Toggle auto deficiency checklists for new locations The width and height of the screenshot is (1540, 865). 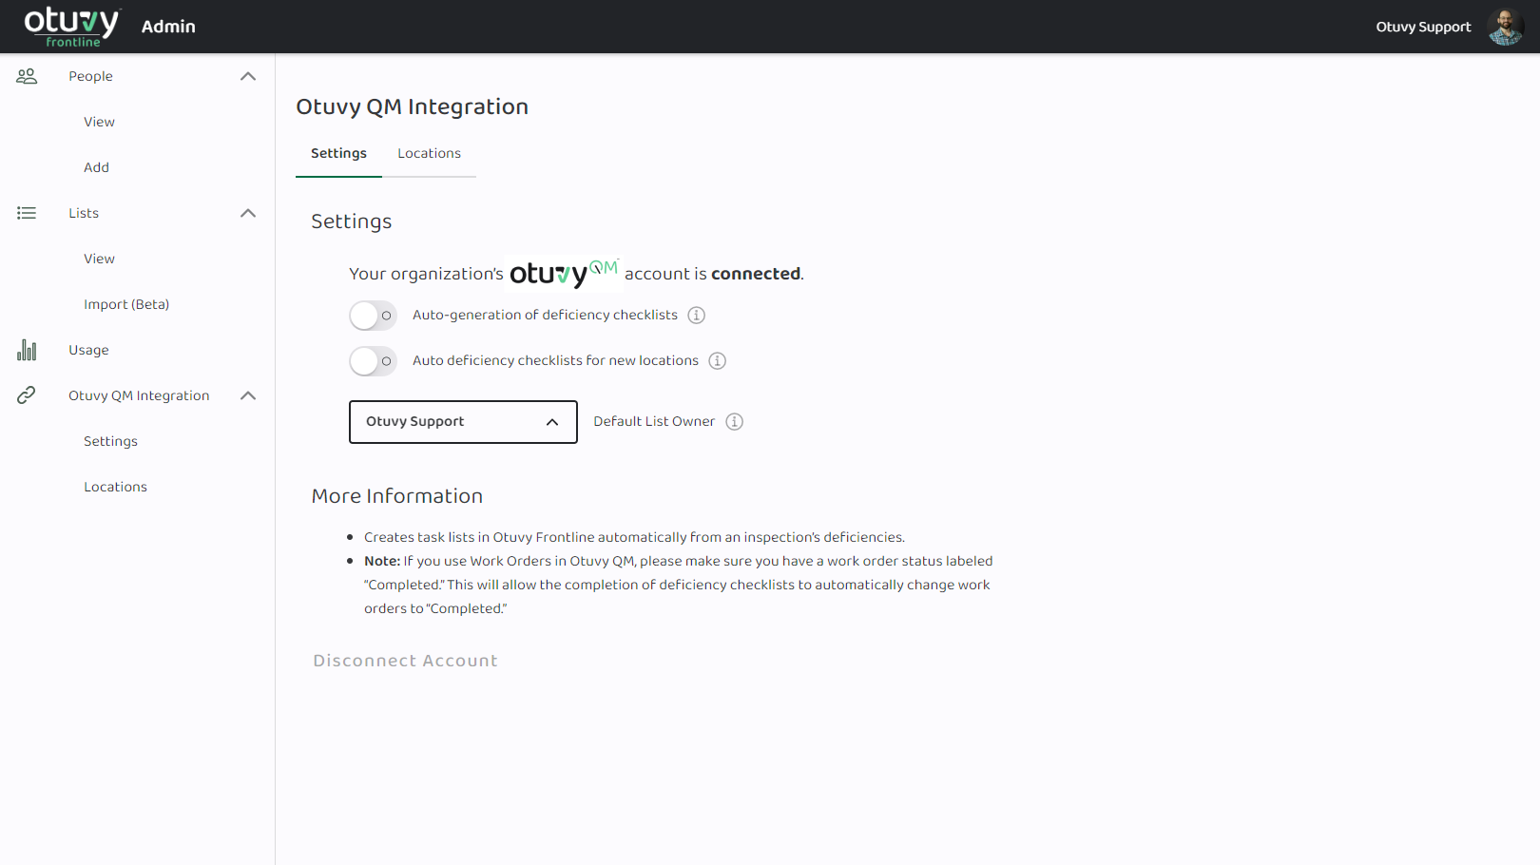tap(373, 361)
